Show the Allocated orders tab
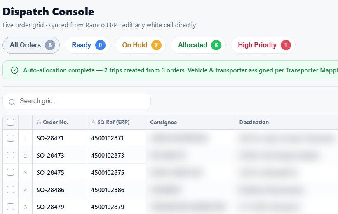This screenshot has height=214, width=338. pos(198,45)
